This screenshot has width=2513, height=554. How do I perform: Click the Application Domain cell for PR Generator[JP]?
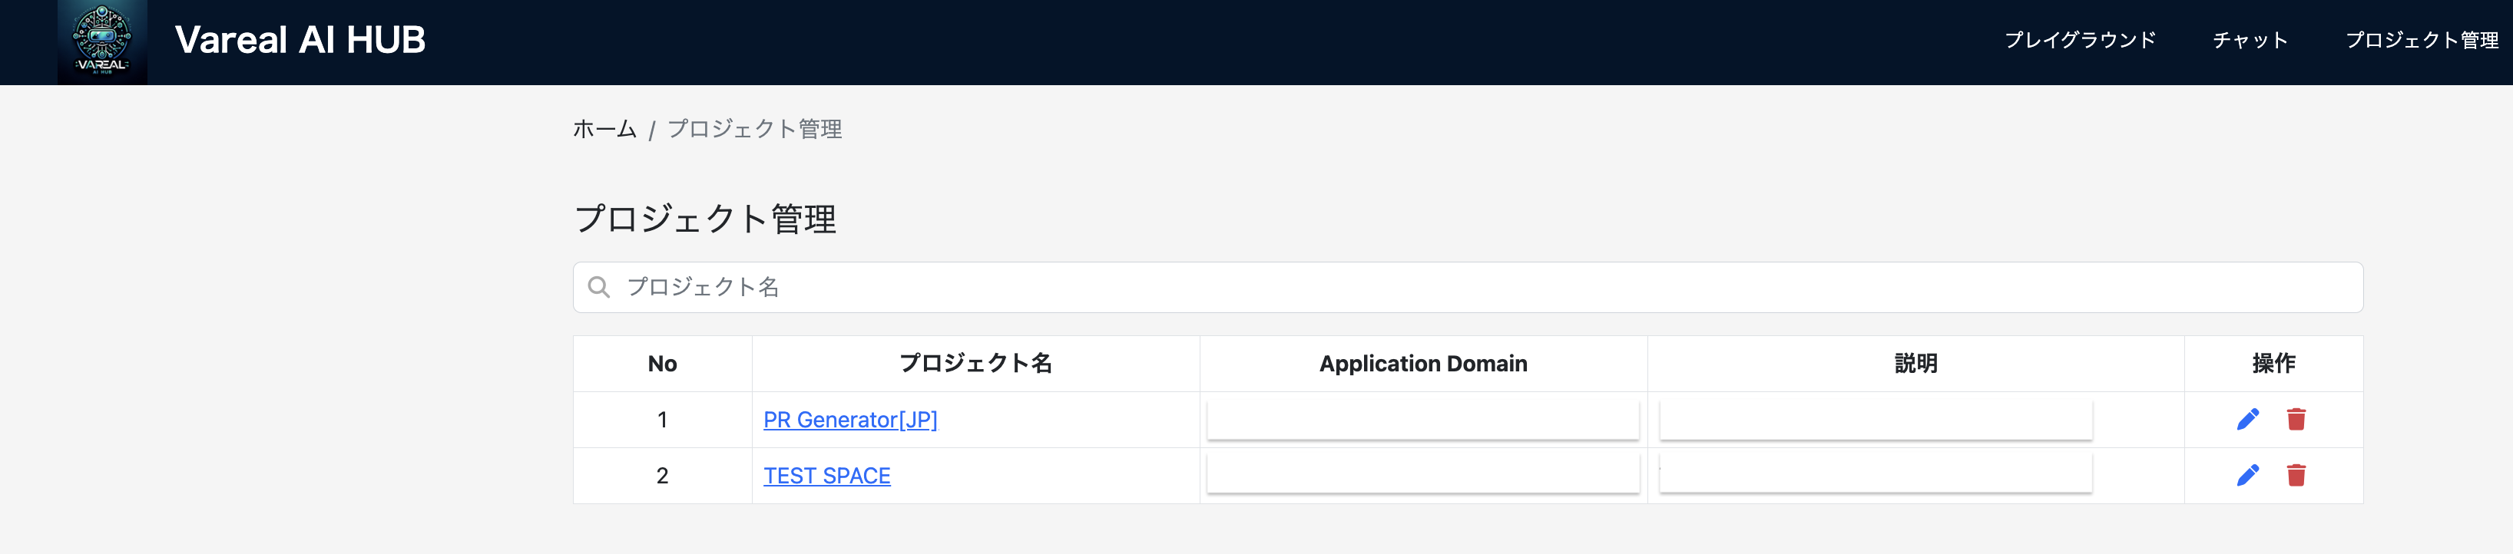pos(1422,420)
